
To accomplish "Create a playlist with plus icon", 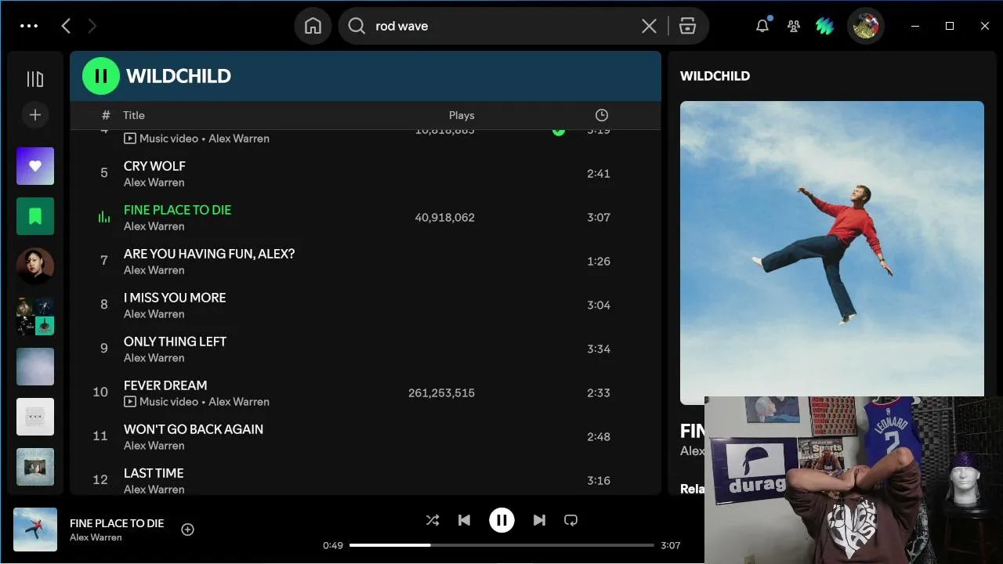I will click(x=35, y=115).
